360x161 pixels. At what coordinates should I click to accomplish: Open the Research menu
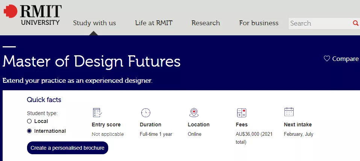click(206, 23)
